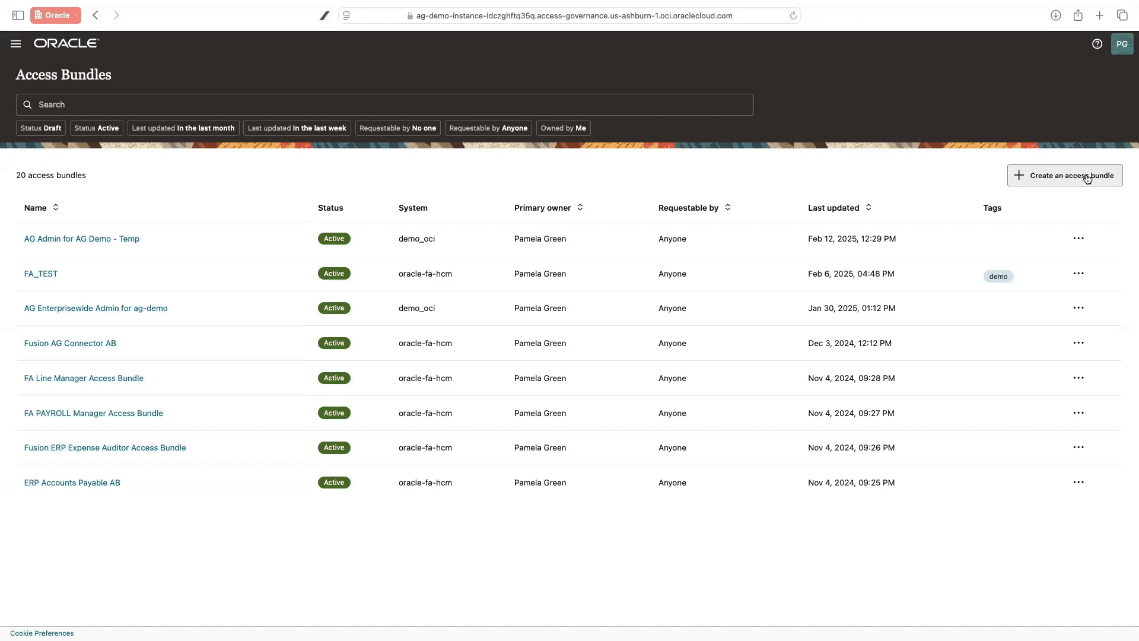Open the PG user profile avatar
1139x641 pixels.
point(1122,43)
